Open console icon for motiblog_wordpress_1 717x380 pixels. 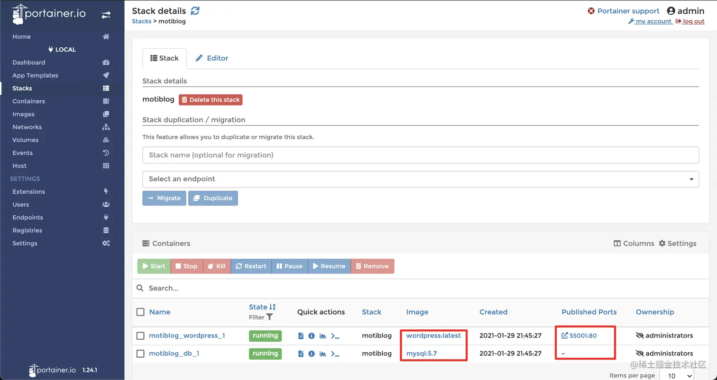click(x=335, y=336)
